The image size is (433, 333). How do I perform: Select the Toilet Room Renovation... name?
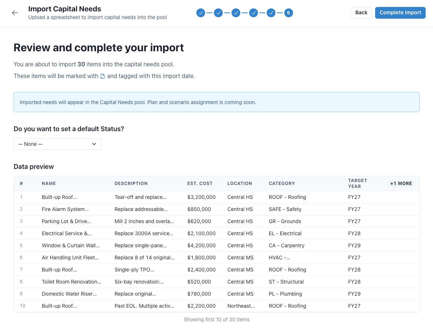coord(71,282)
